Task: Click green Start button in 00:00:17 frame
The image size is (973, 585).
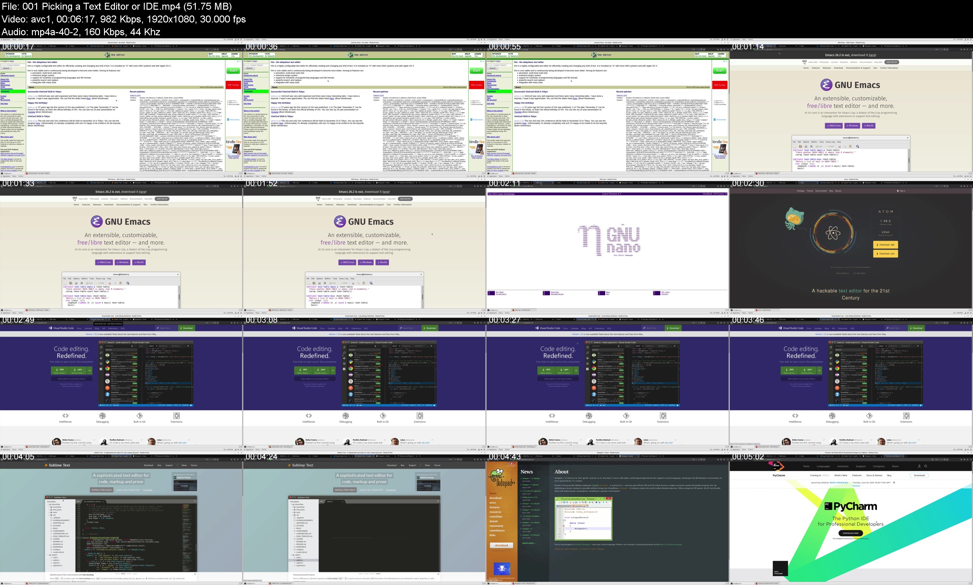Action: point(233,70)
